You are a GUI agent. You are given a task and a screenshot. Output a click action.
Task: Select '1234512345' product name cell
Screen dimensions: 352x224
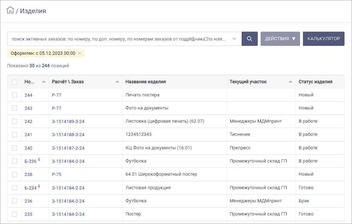139,134
